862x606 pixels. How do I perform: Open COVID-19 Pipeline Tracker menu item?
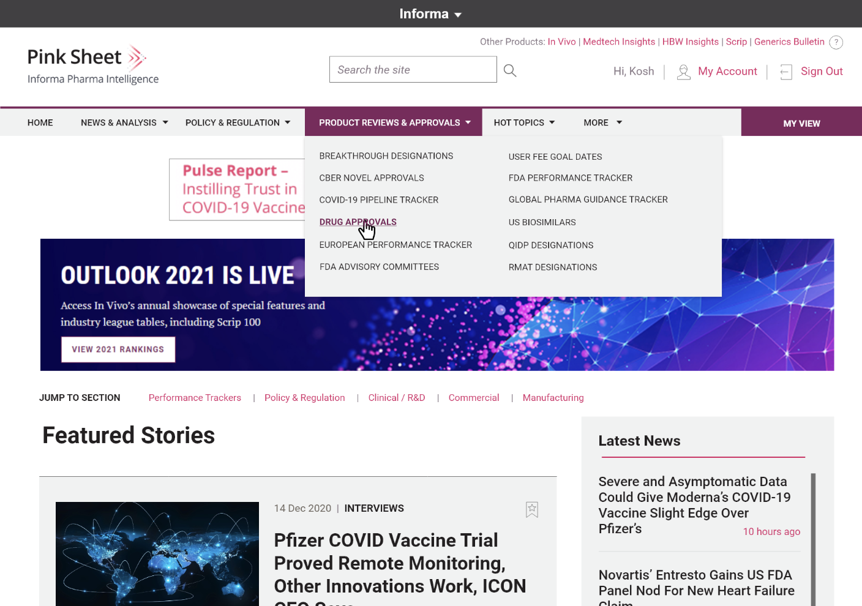[378, 200]
